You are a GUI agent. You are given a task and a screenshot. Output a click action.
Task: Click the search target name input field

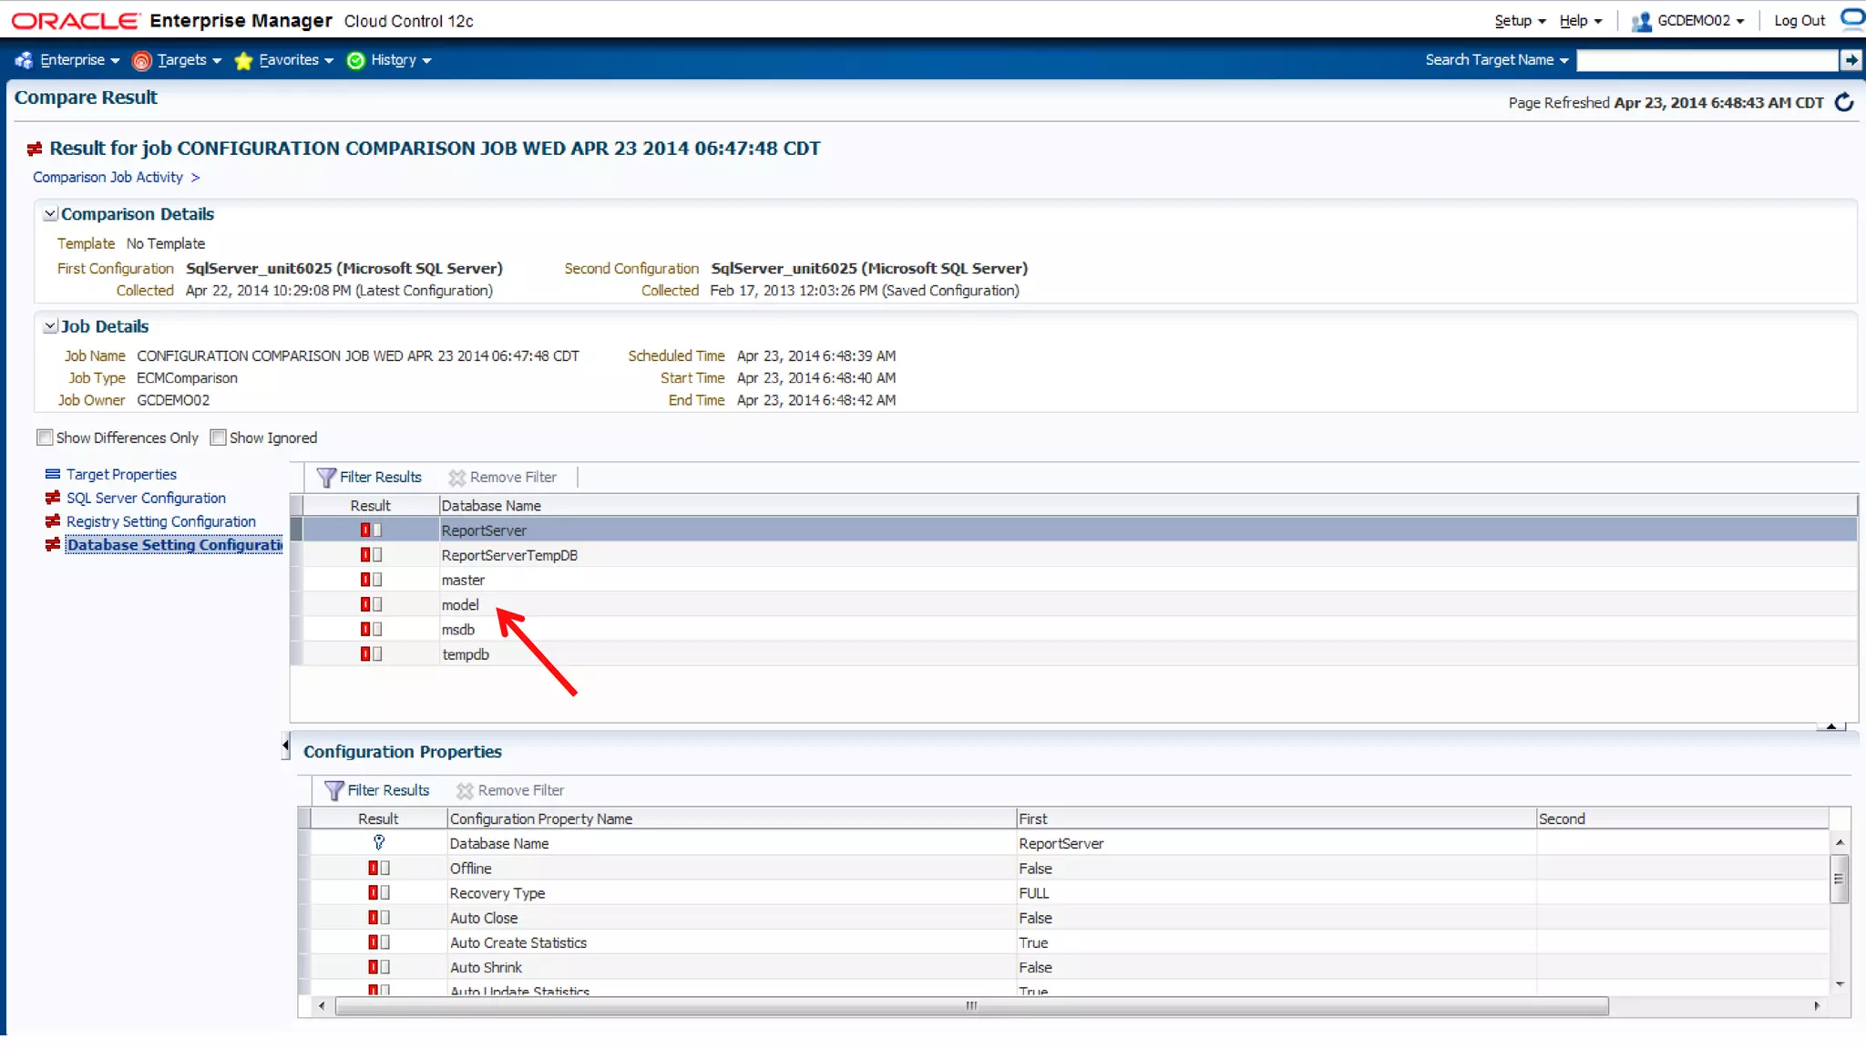(x=1707, y=60)
